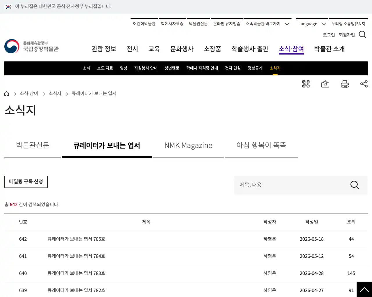Image resolution: width=372 pixels, height=297 pixels.
Task: Select 전자 민원 submenu item
Action: click(x=233, y=68)
